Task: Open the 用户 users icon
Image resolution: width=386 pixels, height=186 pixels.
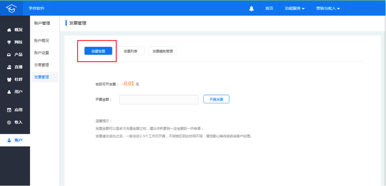Action: (x=9, y=92)
